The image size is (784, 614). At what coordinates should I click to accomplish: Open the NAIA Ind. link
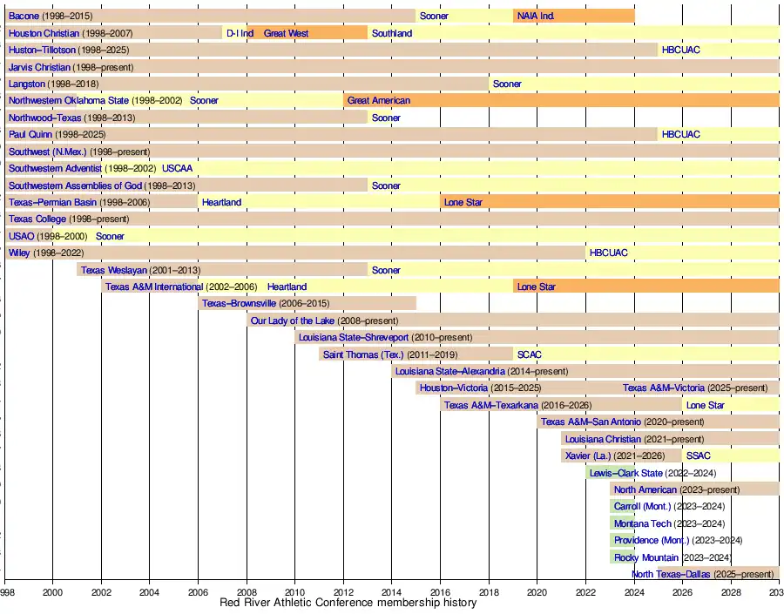(536, 16)
